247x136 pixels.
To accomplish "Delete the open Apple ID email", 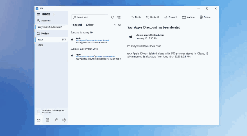I will [205, 17].
